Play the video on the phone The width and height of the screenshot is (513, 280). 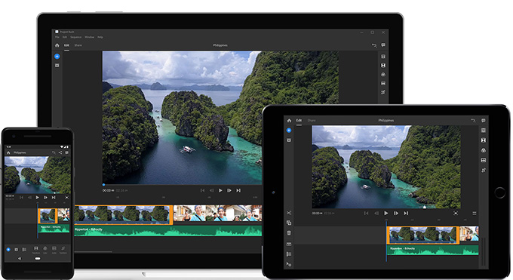(x=37, y=198)
